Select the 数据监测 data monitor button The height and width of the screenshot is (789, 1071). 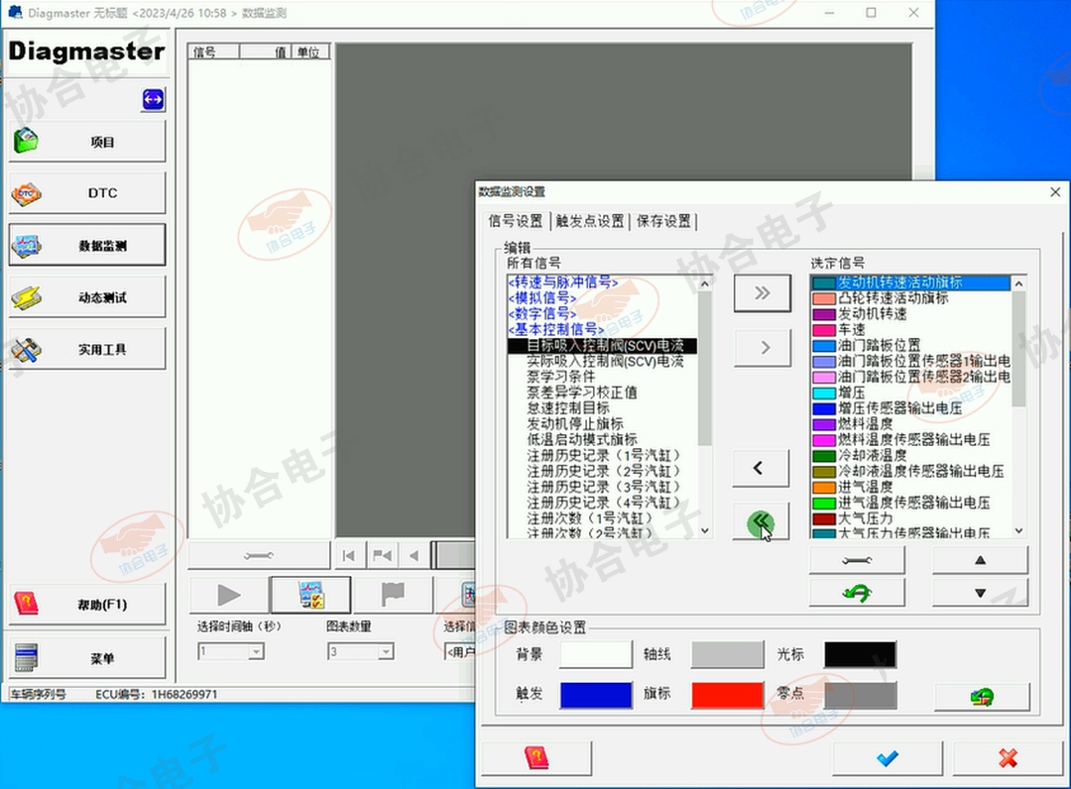[86, 245]
